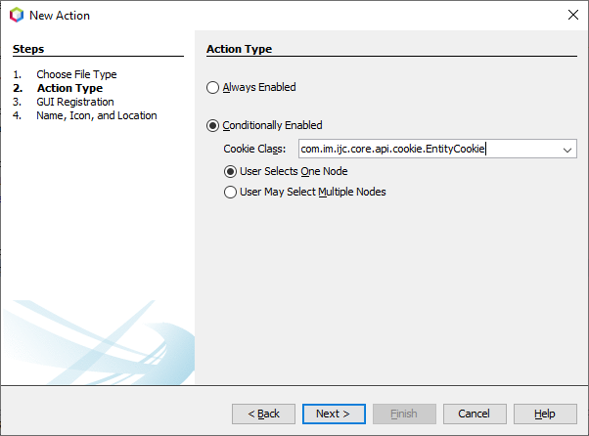Click the Cookie Class label
589x436 pixels.
coord(254,150)
